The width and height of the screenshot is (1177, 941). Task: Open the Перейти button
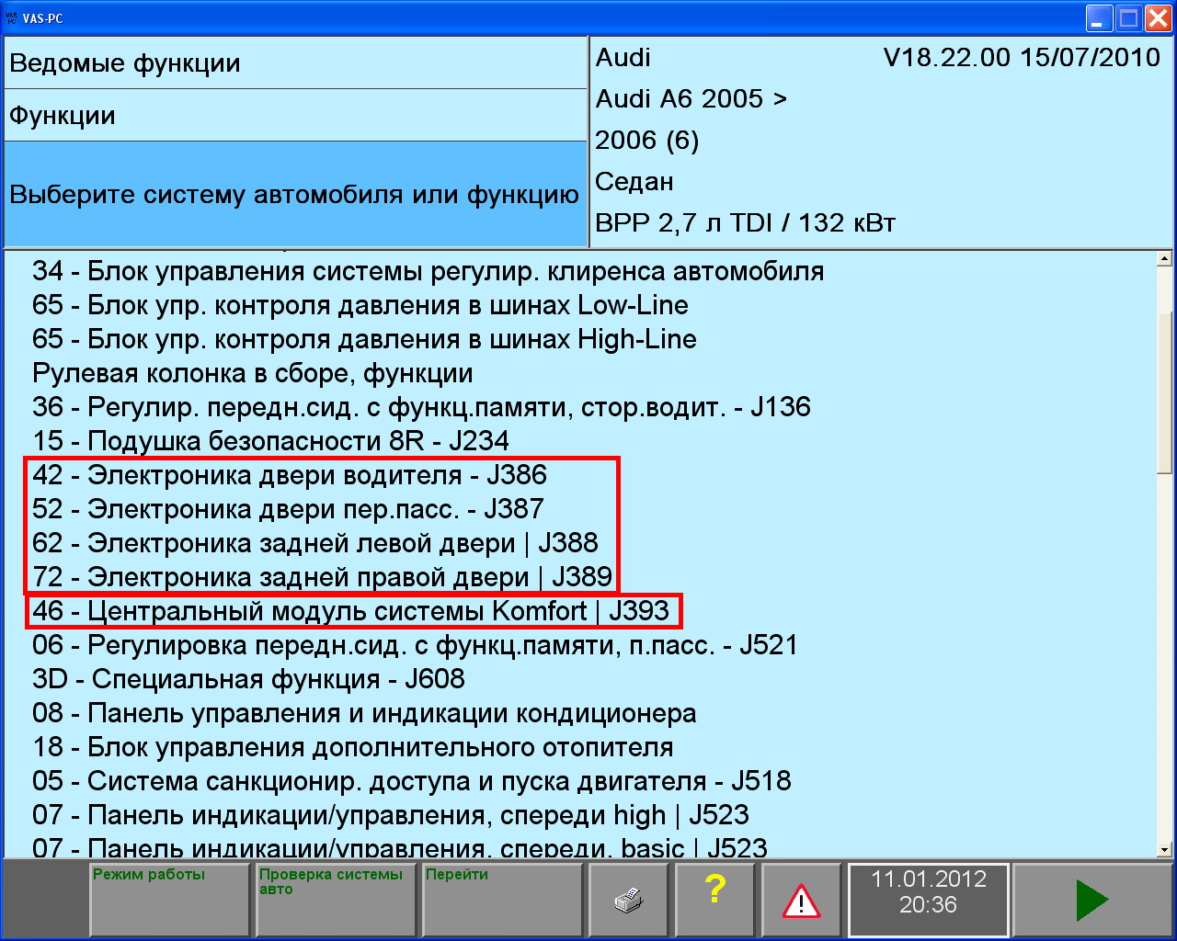point(502,900)
